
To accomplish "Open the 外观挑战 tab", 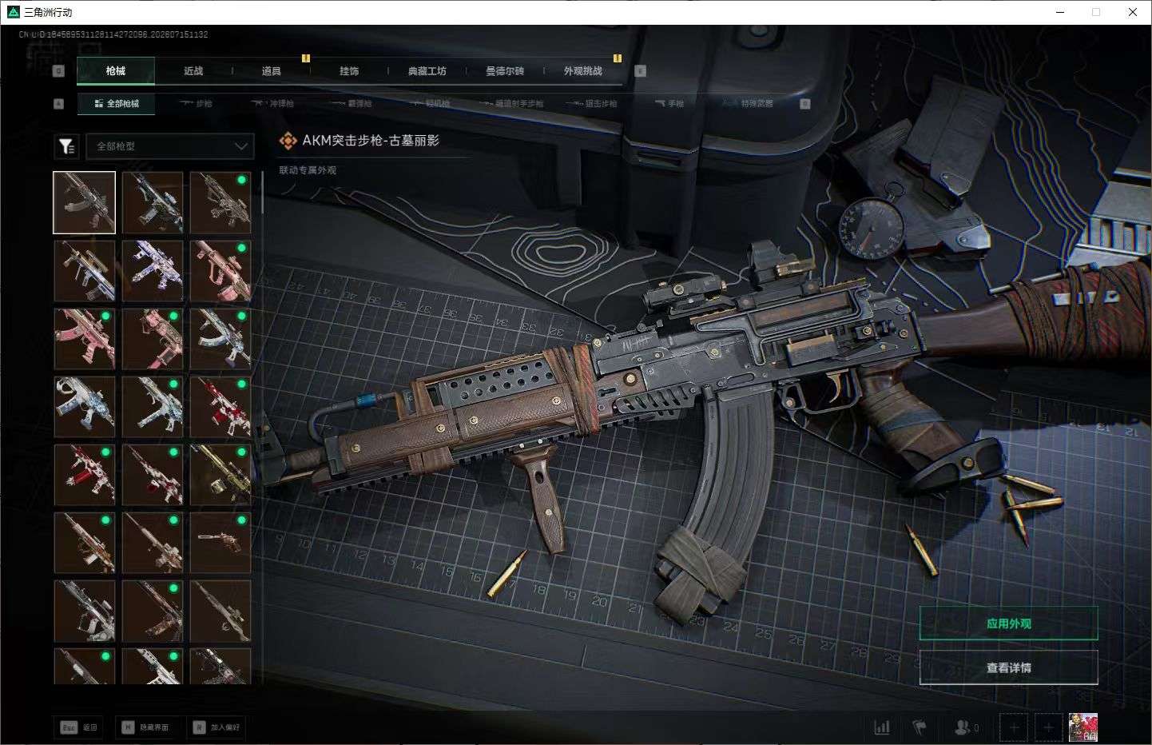I will tap(583, 71).
